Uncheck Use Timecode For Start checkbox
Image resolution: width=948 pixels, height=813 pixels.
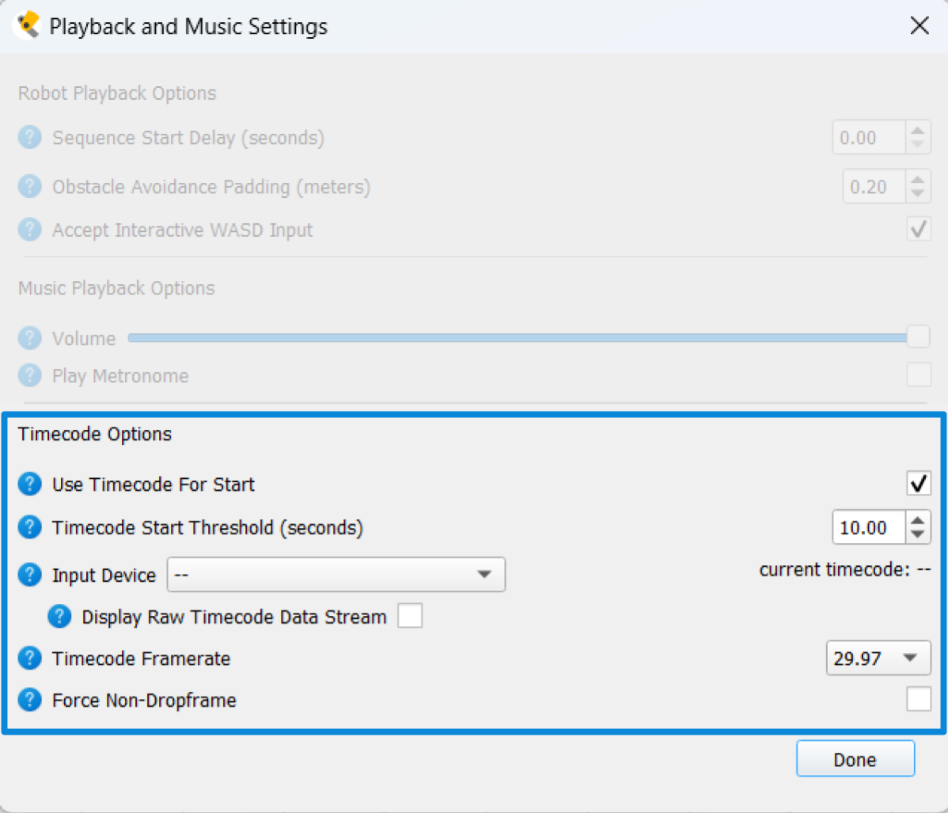tap(918, 483)
